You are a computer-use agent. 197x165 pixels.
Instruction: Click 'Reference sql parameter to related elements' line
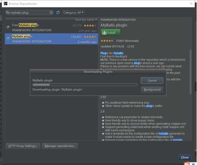click(134, 117)
